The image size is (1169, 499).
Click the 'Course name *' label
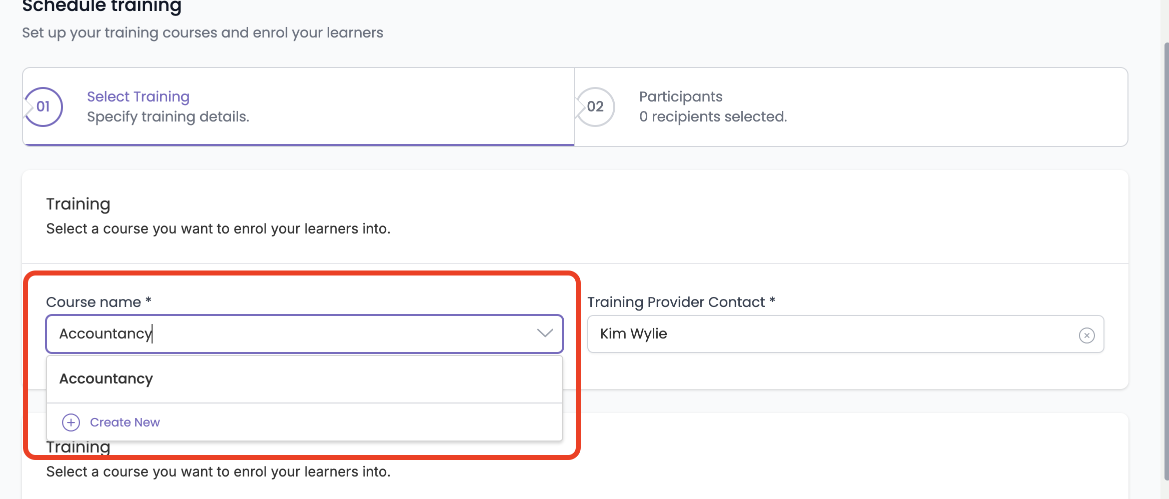coord(99,302)
